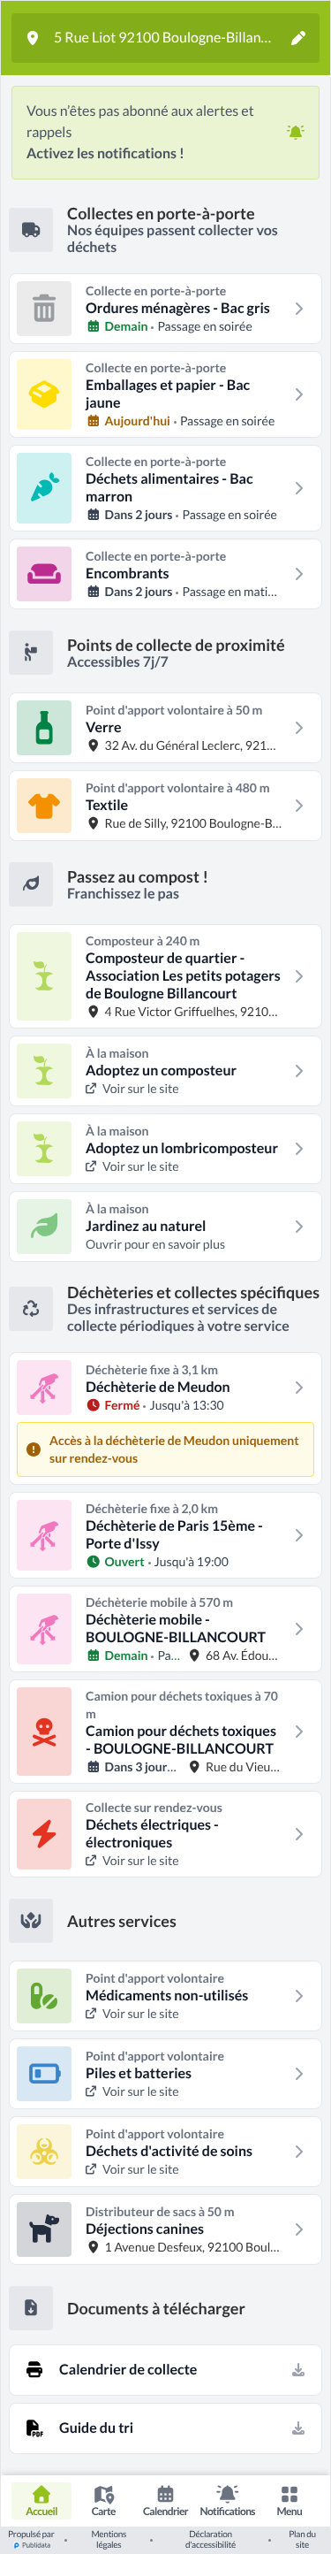Screen dimensions: 331x2554
Task: Open the Menu tab in bottom bar
Action: pos(290,2500)
